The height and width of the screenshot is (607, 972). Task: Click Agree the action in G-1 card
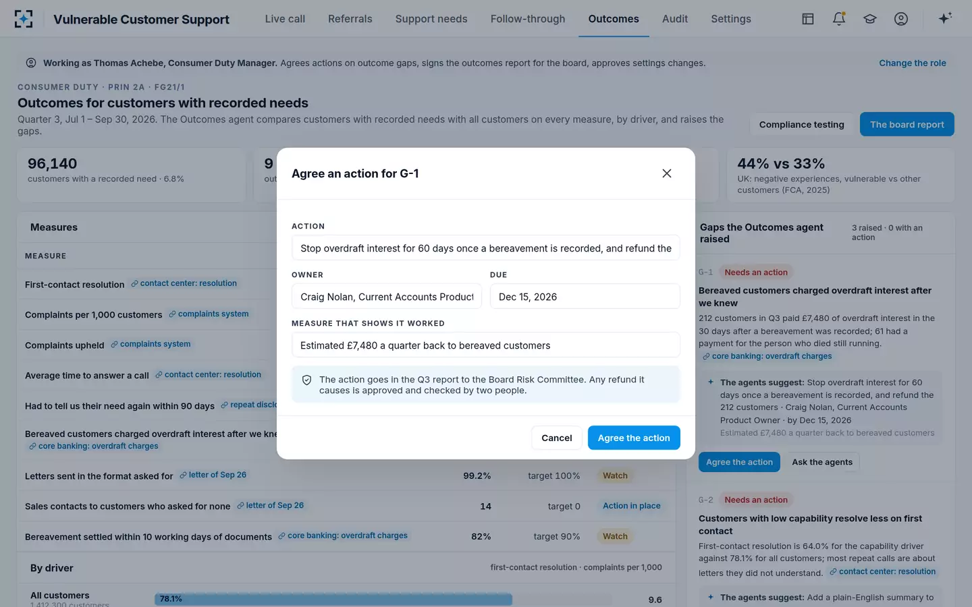739,462
